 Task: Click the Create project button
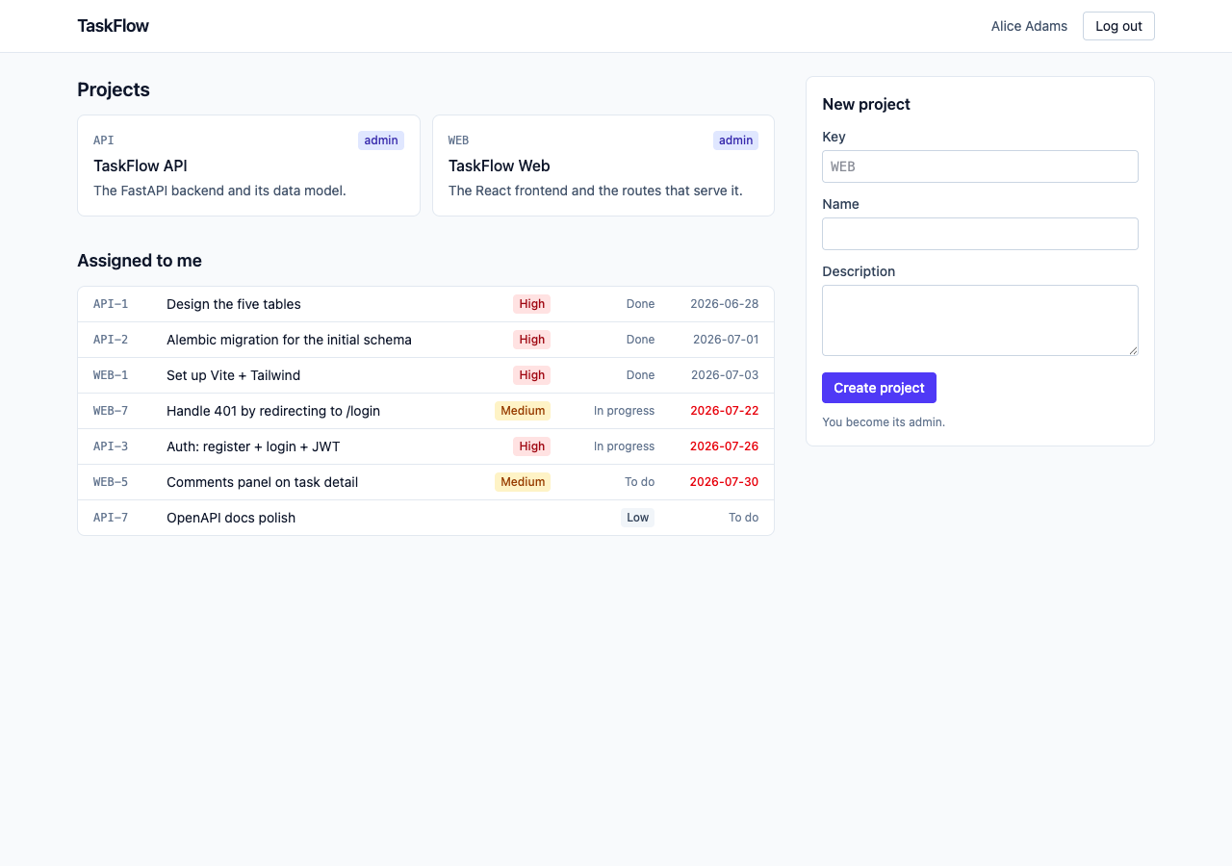coord(879,388)
